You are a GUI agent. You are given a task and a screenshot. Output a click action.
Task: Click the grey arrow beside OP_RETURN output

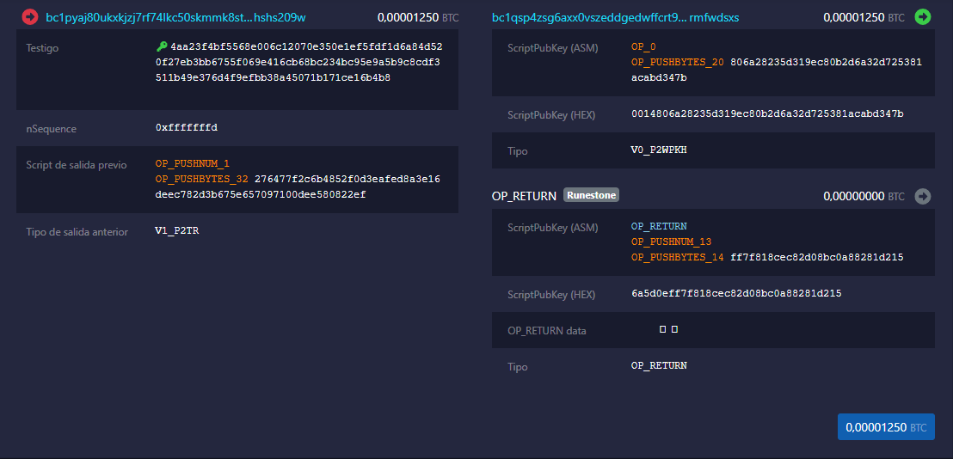point(923,196)
